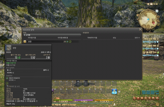Click the spear item icon in list
Viewport: 164px width, 107px height.
pyautogui.click(x=25, y=41)
